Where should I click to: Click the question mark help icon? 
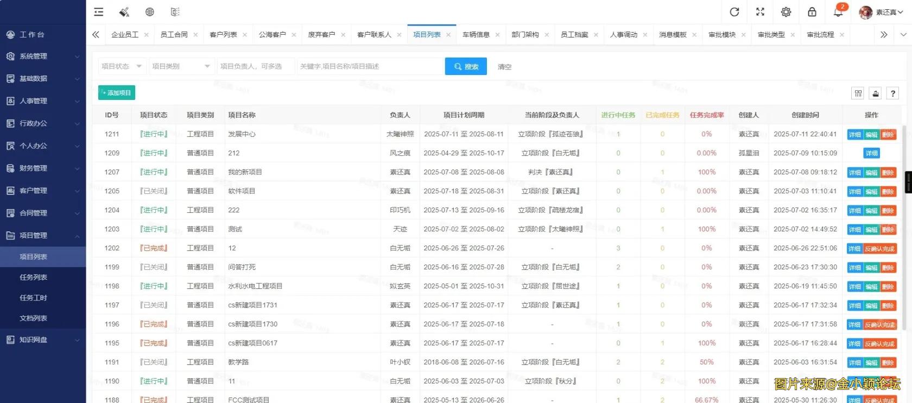coord(893,93)
